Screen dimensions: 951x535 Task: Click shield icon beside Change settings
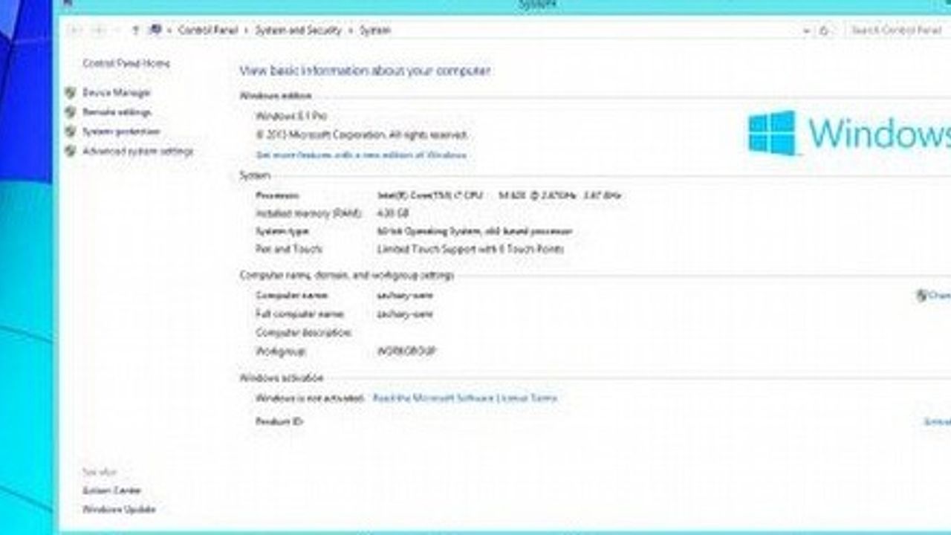[x=921, y=295]
